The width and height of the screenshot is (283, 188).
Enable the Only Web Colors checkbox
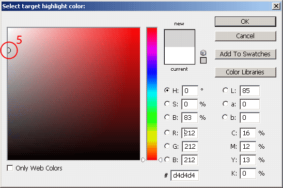tap(10, 168)
